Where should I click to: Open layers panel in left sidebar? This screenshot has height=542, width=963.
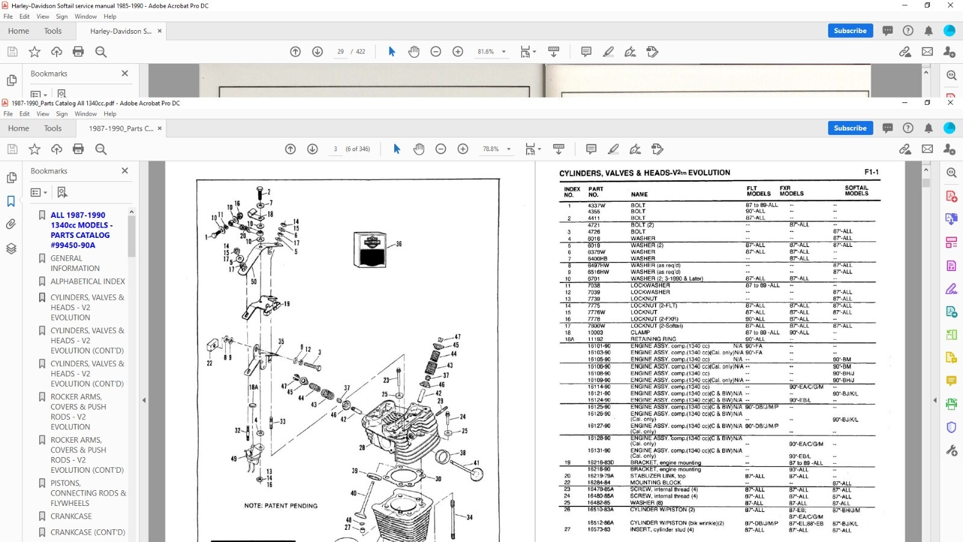(11, 248)
